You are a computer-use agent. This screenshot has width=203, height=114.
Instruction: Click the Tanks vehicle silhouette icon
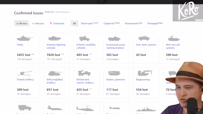pyautogui.click(x=25, y=38)
